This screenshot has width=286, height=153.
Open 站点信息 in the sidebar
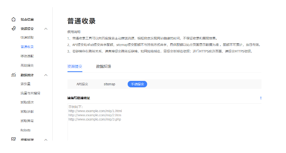(x=27, y=20)
